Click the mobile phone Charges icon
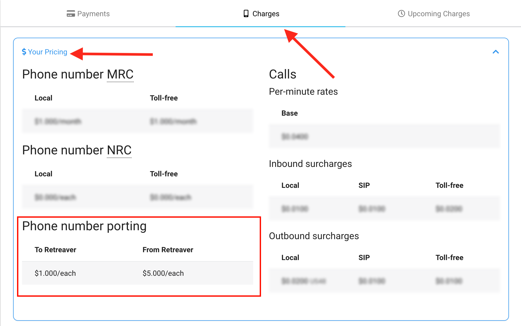Image resolution: width=521 pixels, height=326 pixels. click(x=246, y=14)
